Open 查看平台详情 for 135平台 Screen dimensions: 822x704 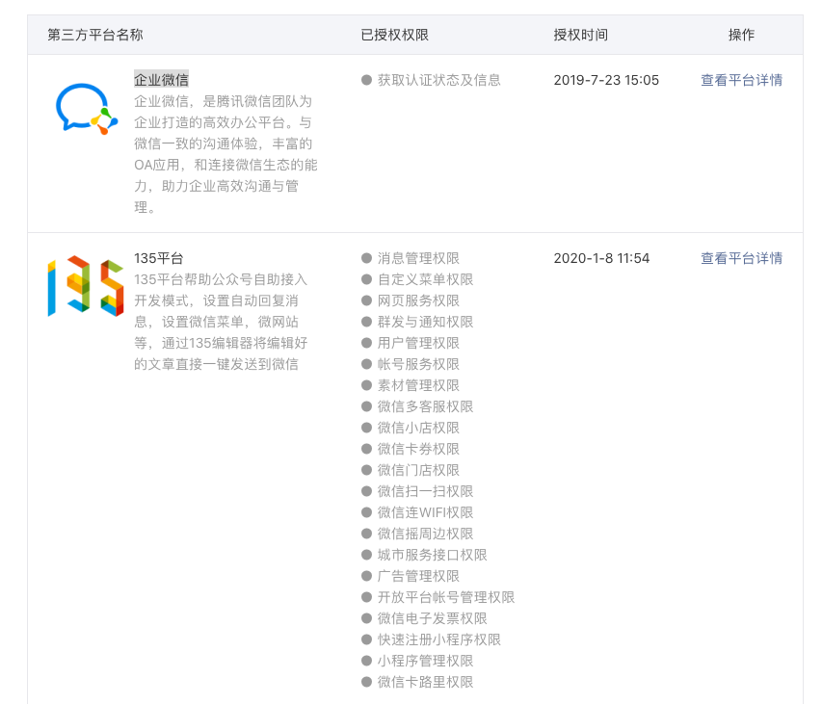coord(741,258)
